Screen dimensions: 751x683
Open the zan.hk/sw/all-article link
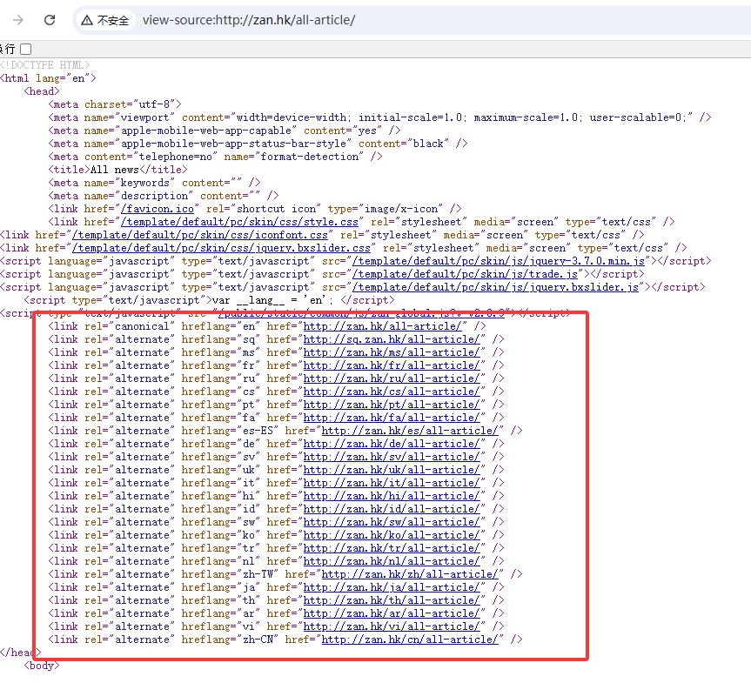(x=392, y=522)
